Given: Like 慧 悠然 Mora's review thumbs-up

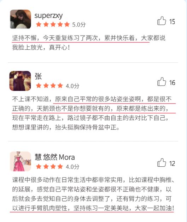Looking at the screenshot, I should point(162,162).
